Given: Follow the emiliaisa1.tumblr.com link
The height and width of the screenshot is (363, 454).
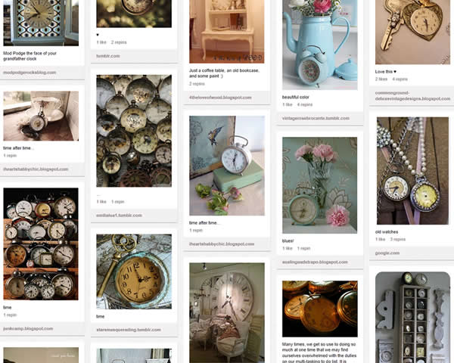Looking at the screenshot, I should (x=119, y=216).
